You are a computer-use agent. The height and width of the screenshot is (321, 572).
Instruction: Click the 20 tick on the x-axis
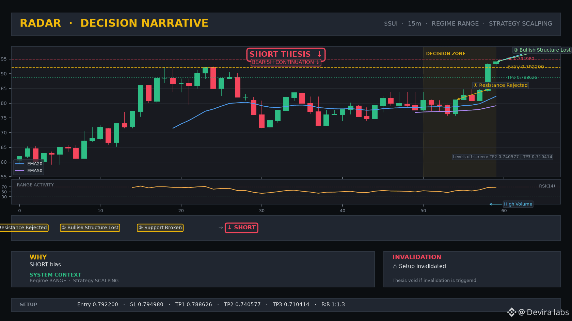click(x=181, y=211)
